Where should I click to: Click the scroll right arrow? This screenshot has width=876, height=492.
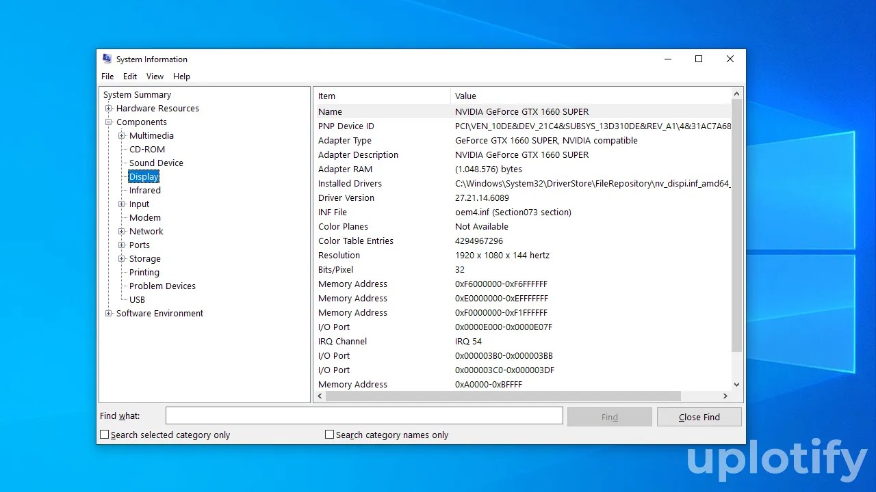click(725, 396)
